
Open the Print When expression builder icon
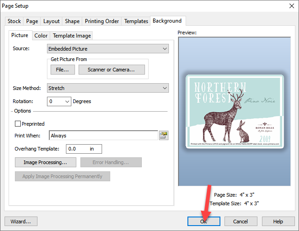(164, 136)
